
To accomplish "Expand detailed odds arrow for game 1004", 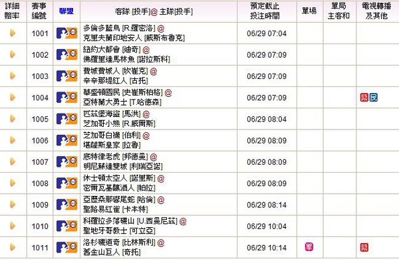I will tap(13, 98).
